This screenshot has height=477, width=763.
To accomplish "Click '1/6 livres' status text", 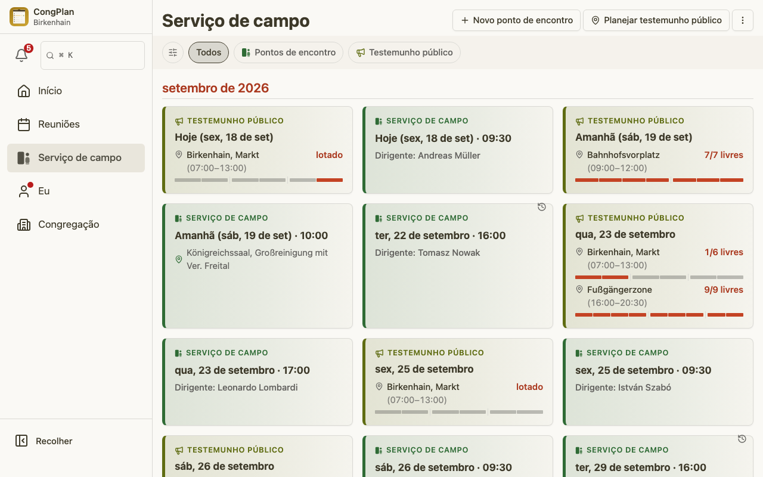I will click(724, 252).
